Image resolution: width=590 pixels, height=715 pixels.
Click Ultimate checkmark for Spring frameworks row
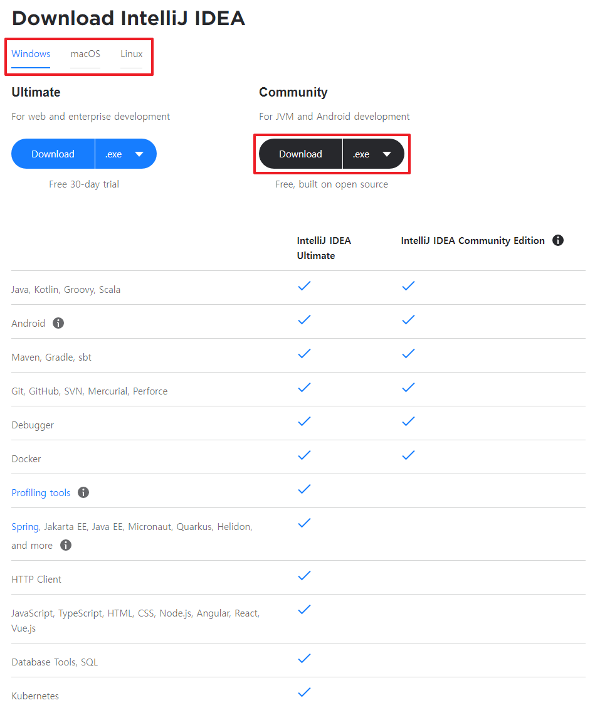point(304,522)
